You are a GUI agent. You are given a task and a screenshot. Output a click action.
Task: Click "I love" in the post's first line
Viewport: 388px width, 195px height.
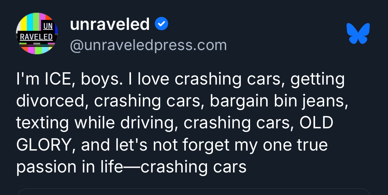pos(153,79)
